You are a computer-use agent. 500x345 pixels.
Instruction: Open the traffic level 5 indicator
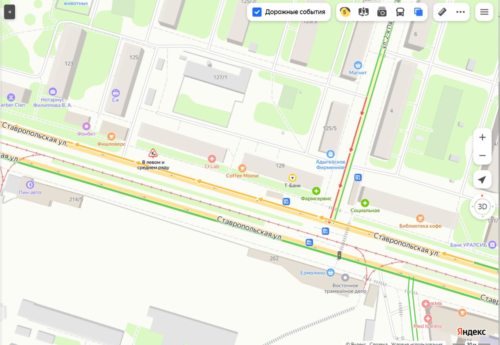tap(345, 12)
